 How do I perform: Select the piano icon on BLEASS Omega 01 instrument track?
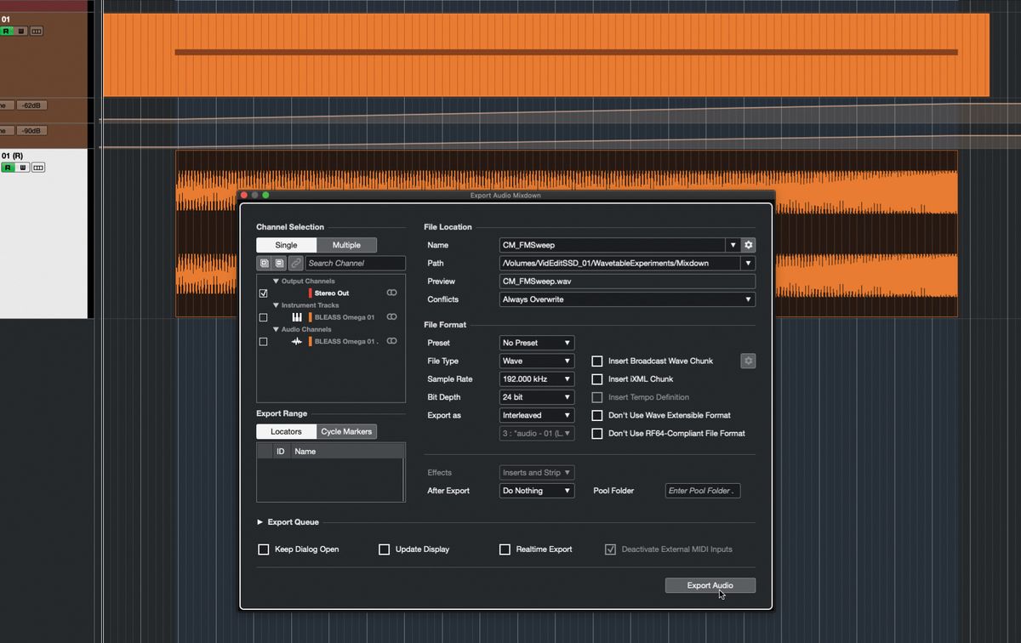(x=297, y=317)
